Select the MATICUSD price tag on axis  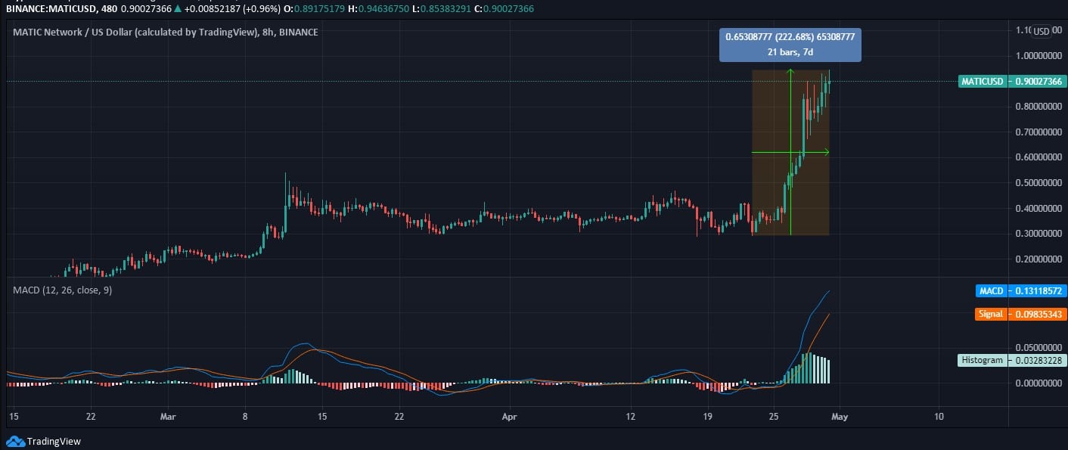click(x=981, y=81)
